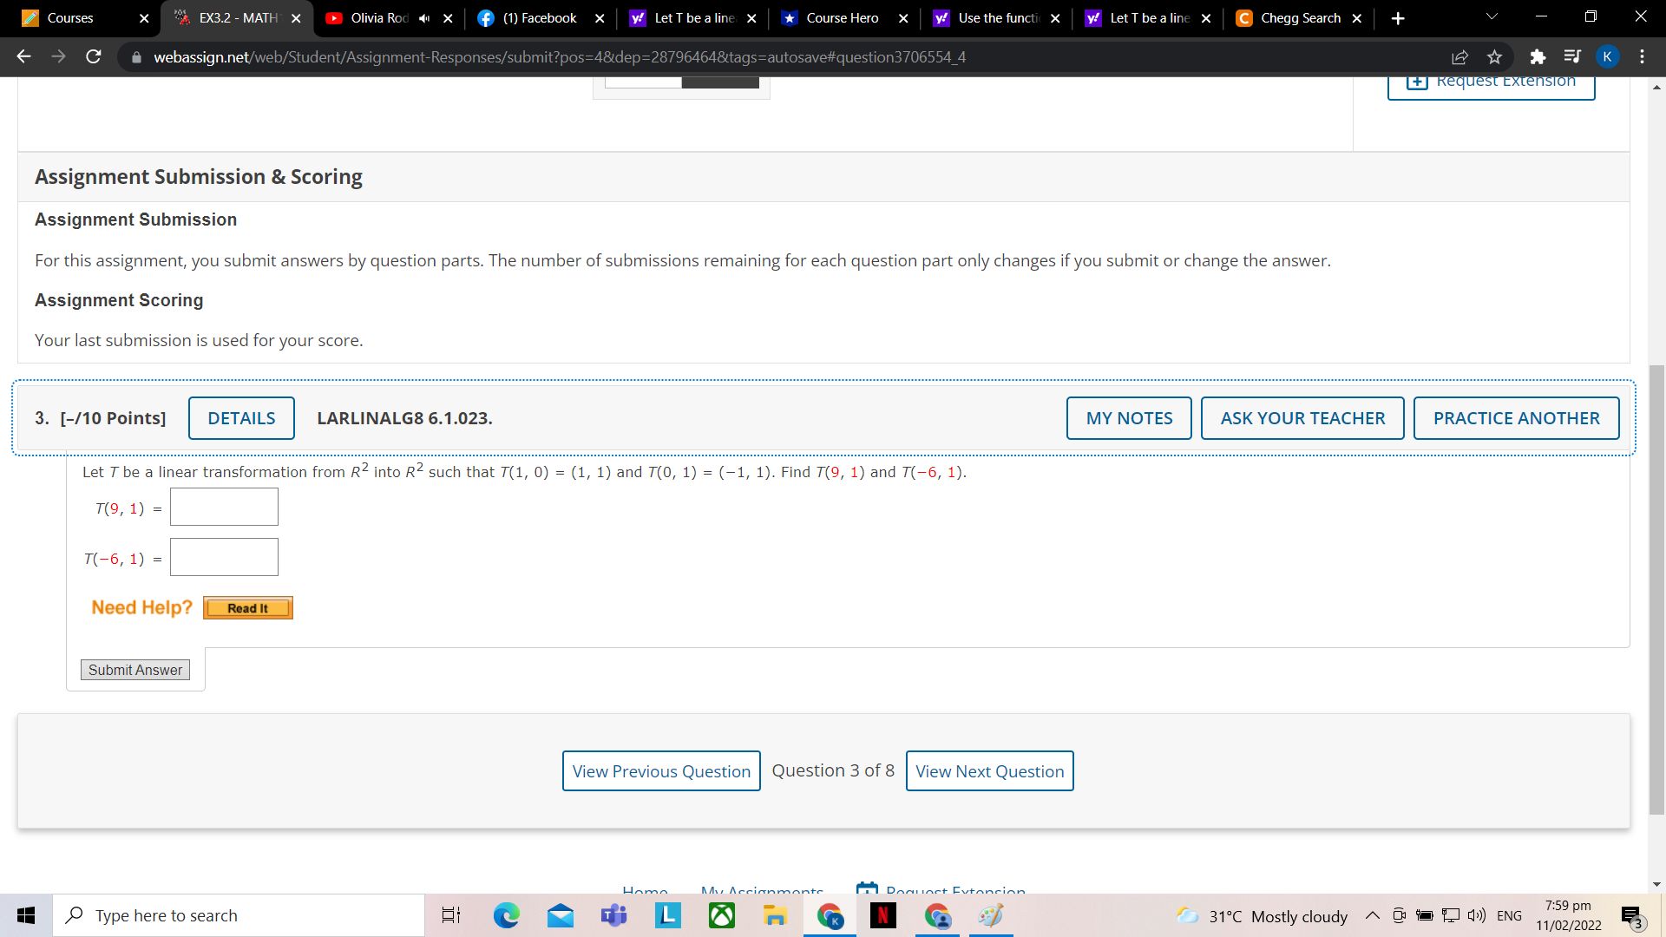The width and height of the screenshot is (1666, 937).
Task: Click the Submit Answer button
Action: tap(135, 670)
